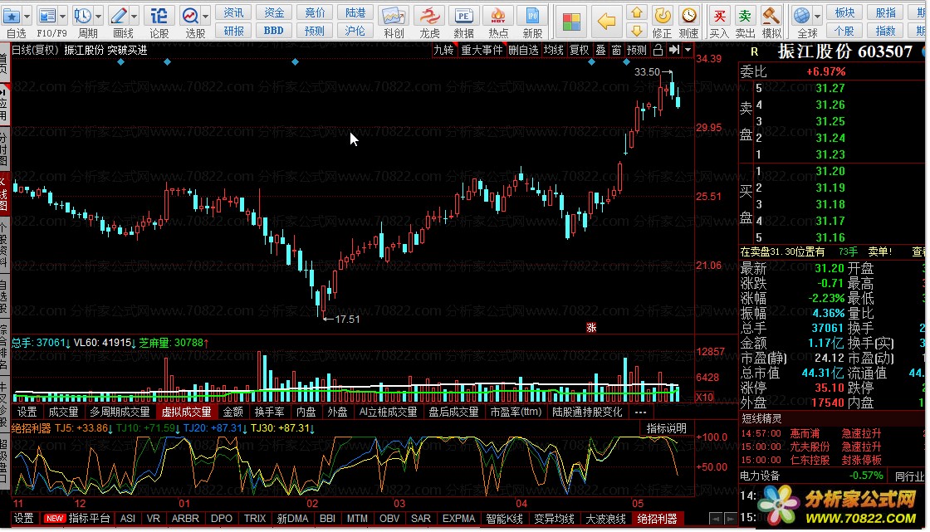
Task: Toggle 重大事件 major events display
Action: [x=482, y=51]
